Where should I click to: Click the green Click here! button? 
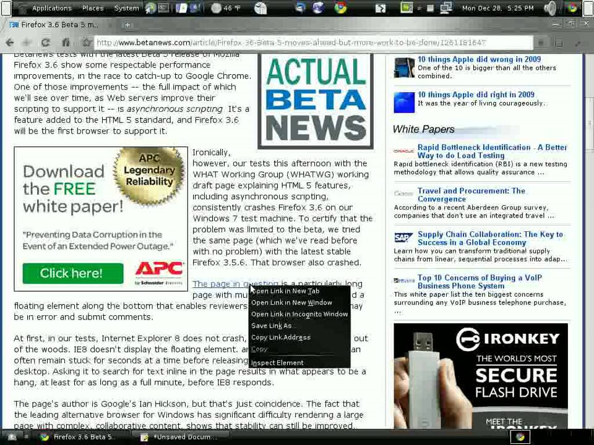coord(73,273)
